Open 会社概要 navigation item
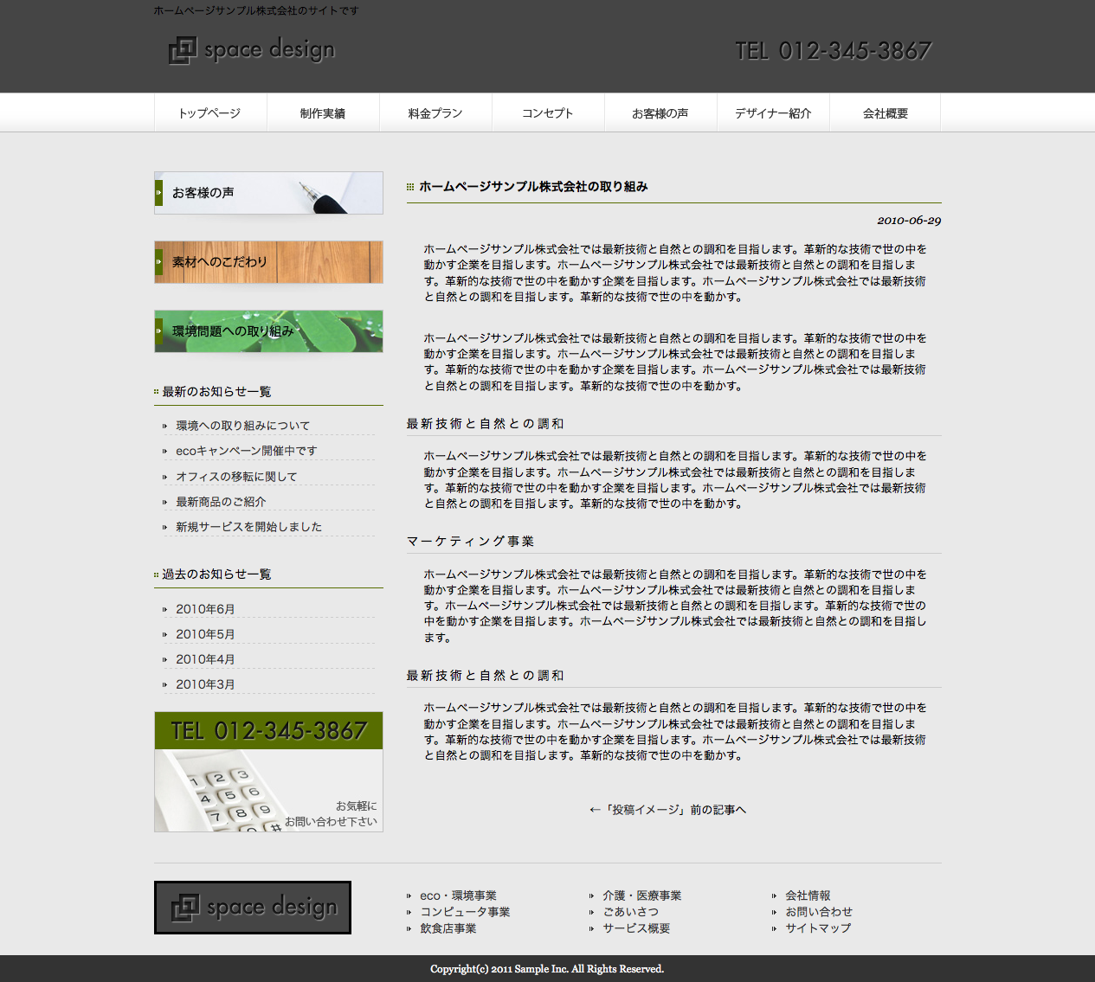 [x=886, y=113]
